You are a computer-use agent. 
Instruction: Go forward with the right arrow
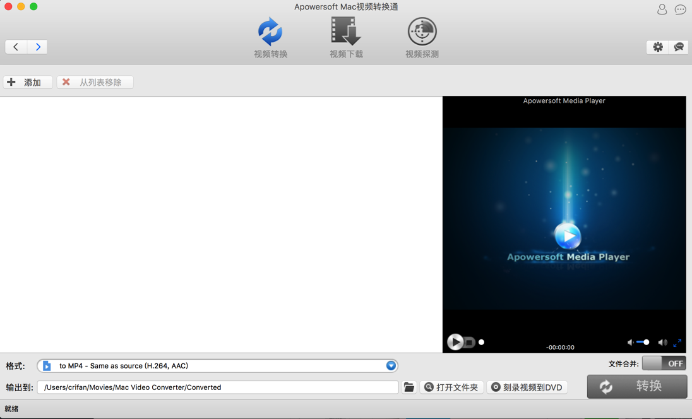(37, 47)
